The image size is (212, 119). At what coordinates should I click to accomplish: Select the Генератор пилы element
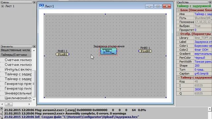16,89
